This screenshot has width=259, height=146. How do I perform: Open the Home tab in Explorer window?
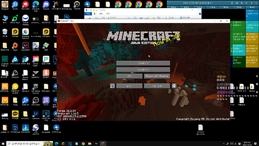click(95, 14)
